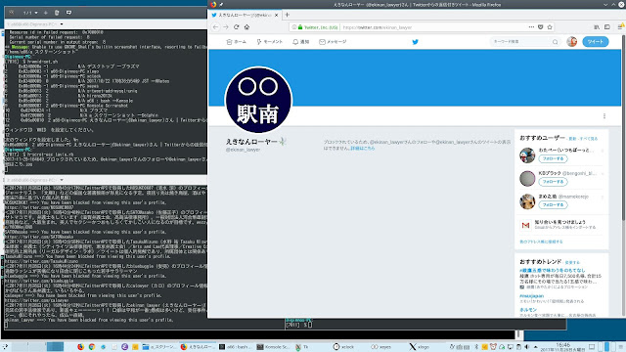Click the search magnifier in Twitter search box
Viewport: 626px width, 352px height.
point(555,42)
